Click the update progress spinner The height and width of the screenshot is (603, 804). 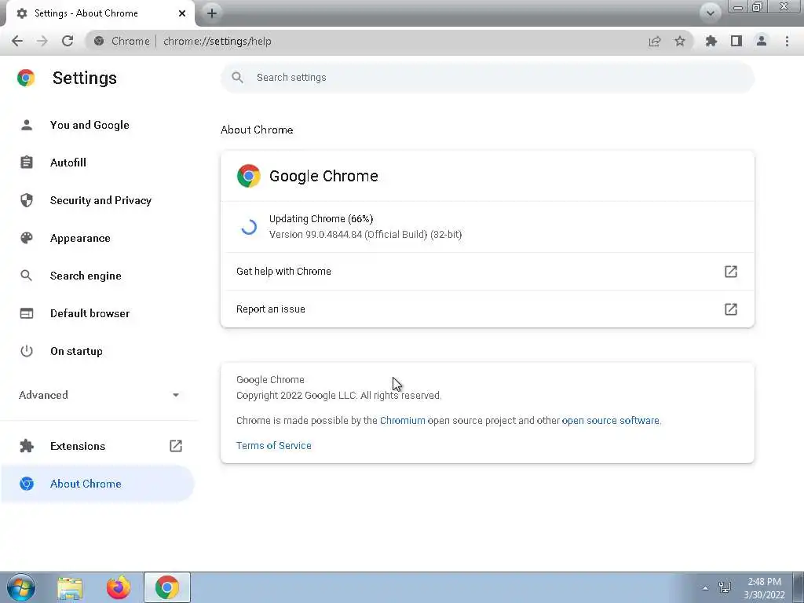coord(249,227)
